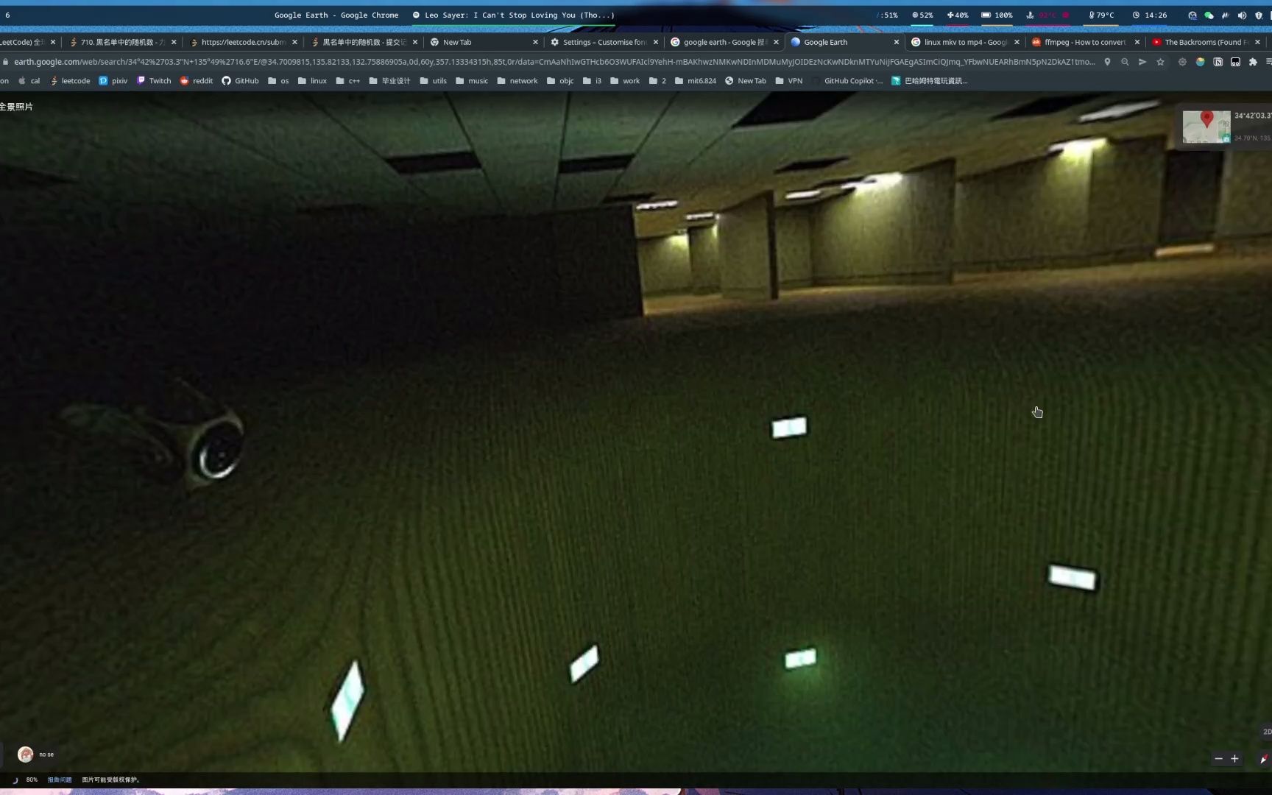Viewport: 1272px width, 795px height.
Task: Expand the 'VPN' bookmark folder
Action: pos(789,81)
